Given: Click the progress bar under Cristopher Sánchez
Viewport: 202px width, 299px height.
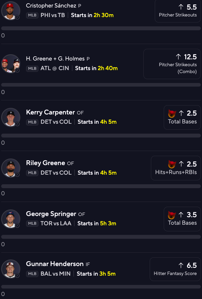Looking at the screenshot, I should pos(101,28).
